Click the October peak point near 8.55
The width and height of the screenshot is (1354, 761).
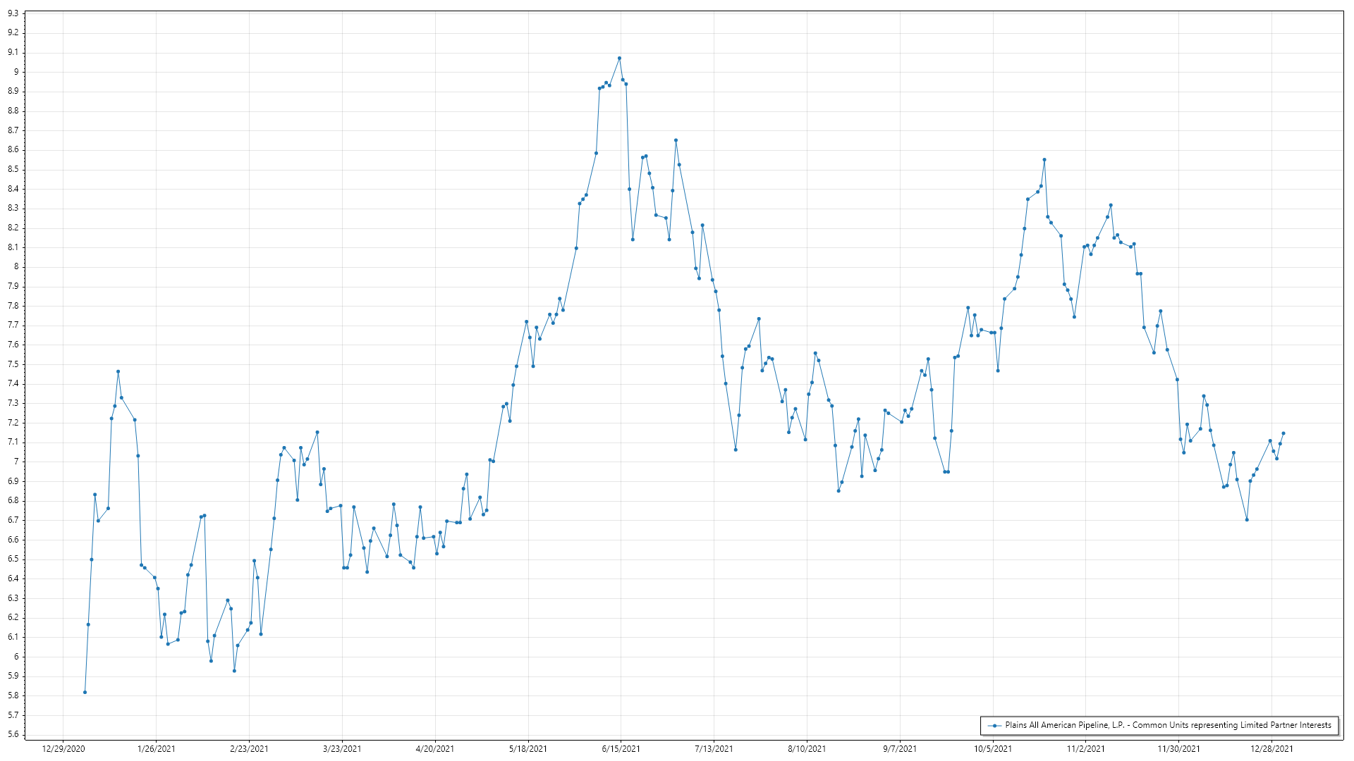1044,160
